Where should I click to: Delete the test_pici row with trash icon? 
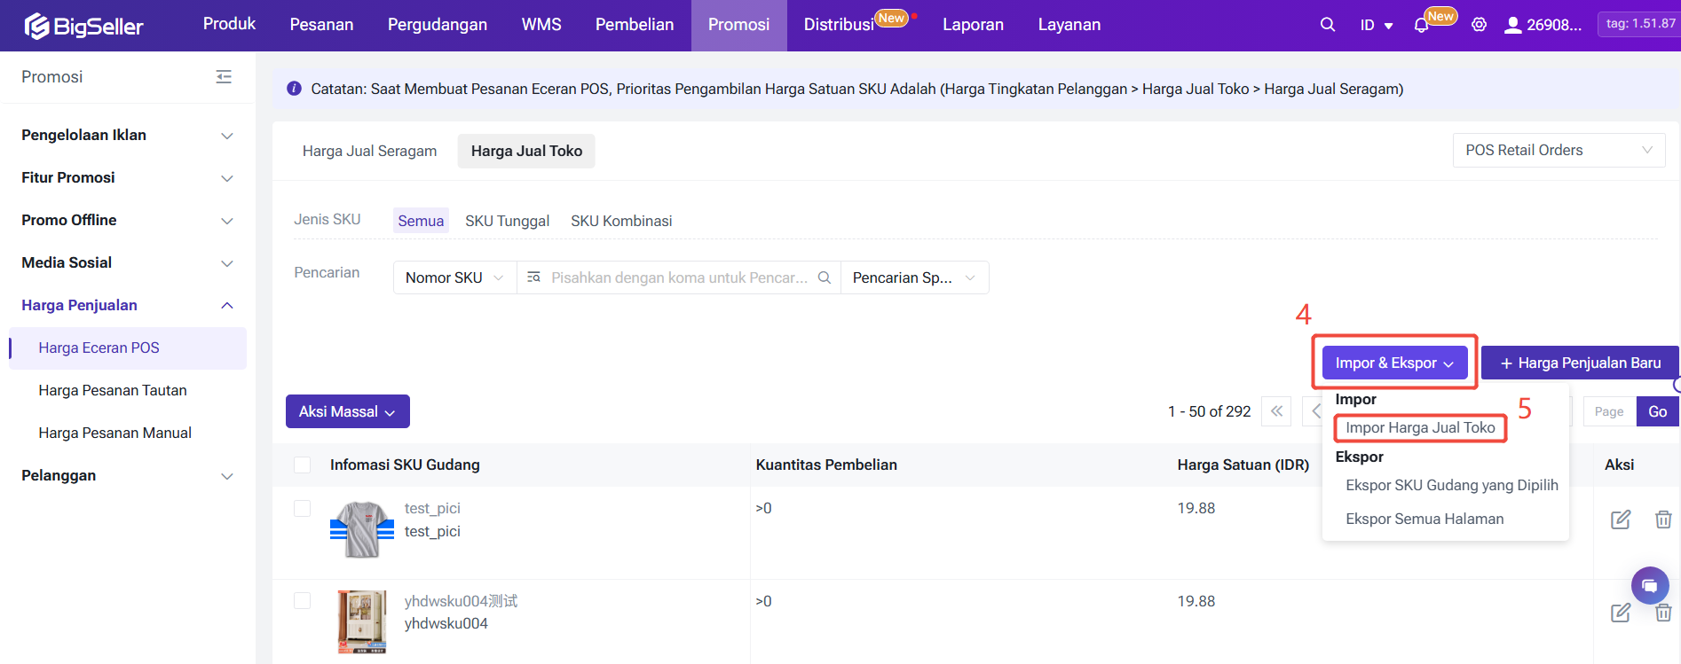[x=1662, y=519]
